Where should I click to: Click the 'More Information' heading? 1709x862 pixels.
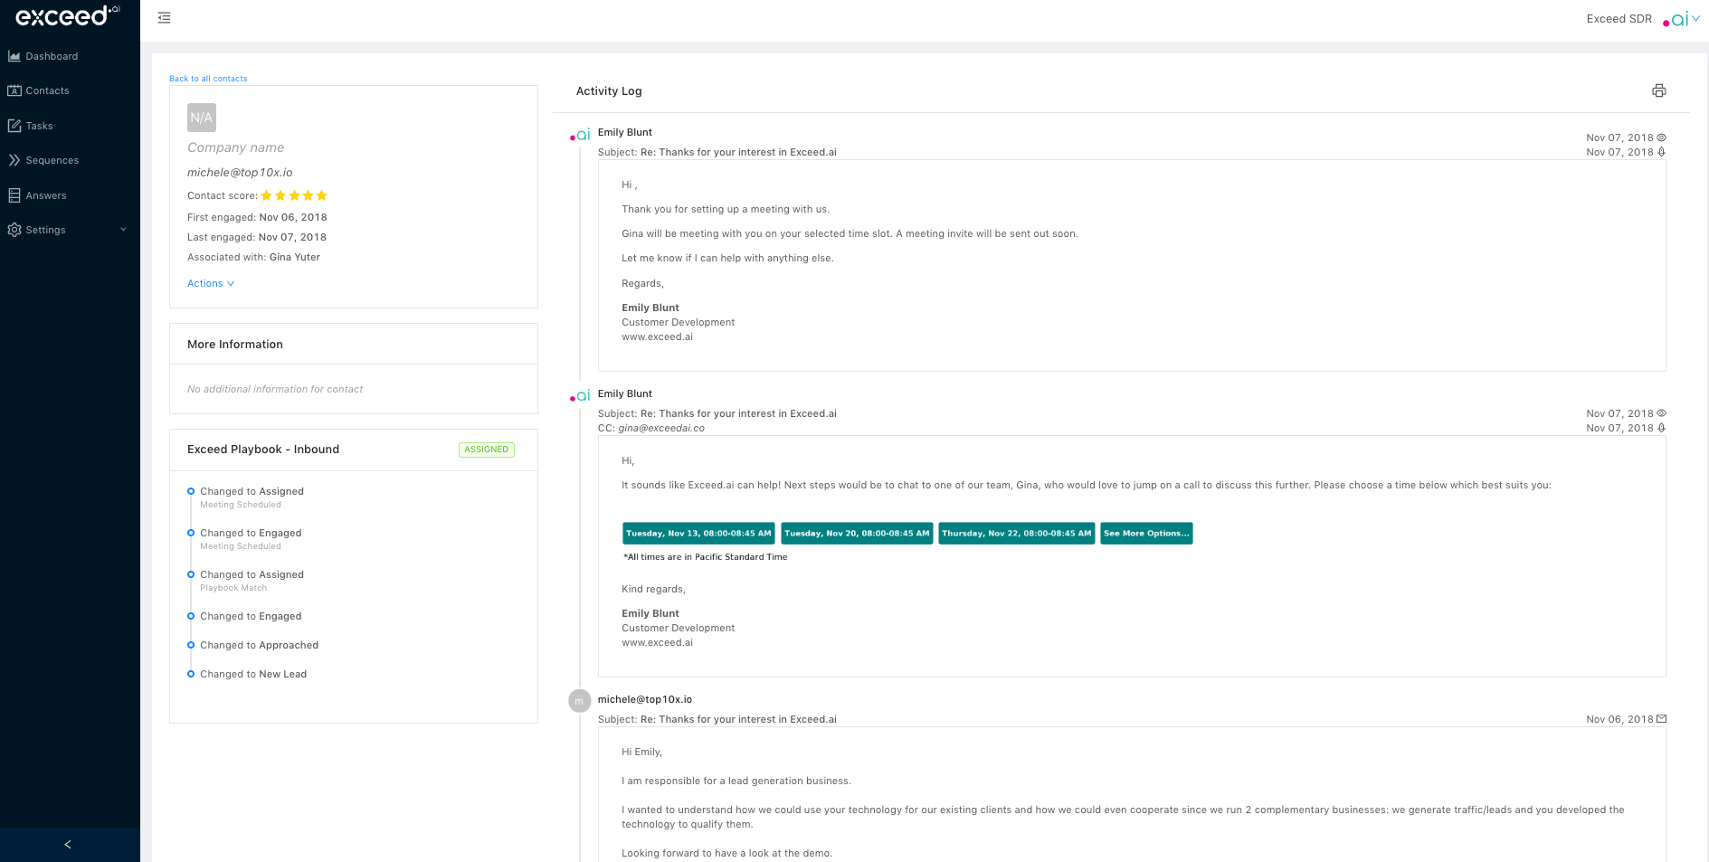pyautogui.click(x=235, y=345)
